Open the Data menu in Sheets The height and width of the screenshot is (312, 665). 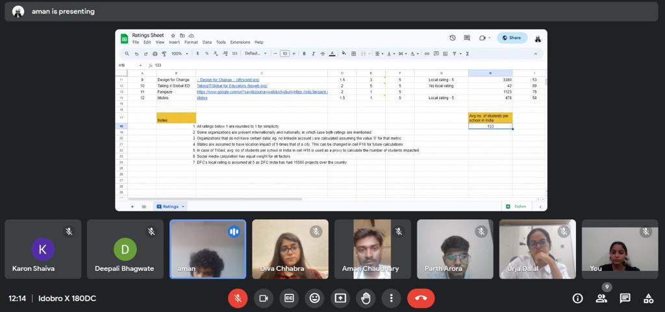point(207,42)
